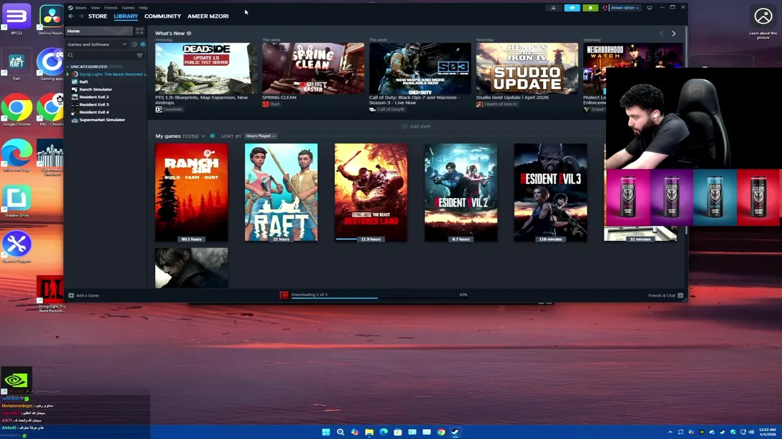Open the Raft game cover
Screen dimensions: 782x439
pyautogui.click(x=281, y=193)
